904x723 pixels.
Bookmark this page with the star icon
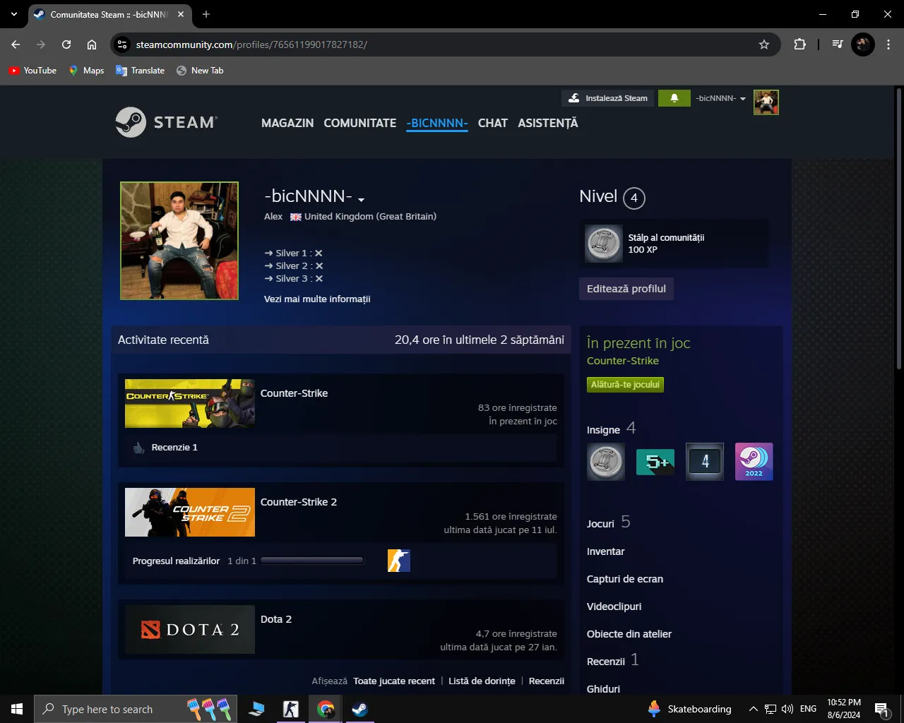[x=764, y=44]
